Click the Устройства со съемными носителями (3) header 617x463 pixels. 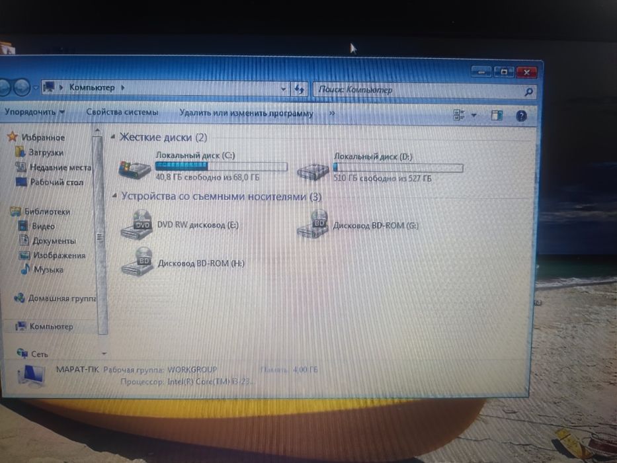pos(221,196)
